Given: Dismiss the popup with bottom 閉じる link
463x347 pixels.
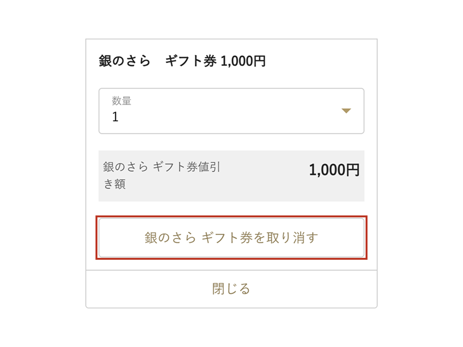Looking at the screenshot, I should coord(231,289).
